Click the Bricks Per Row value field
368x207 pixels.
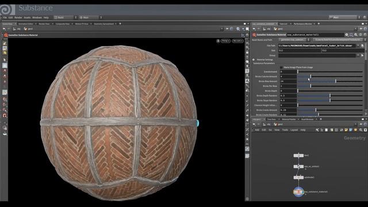(288, 86)
